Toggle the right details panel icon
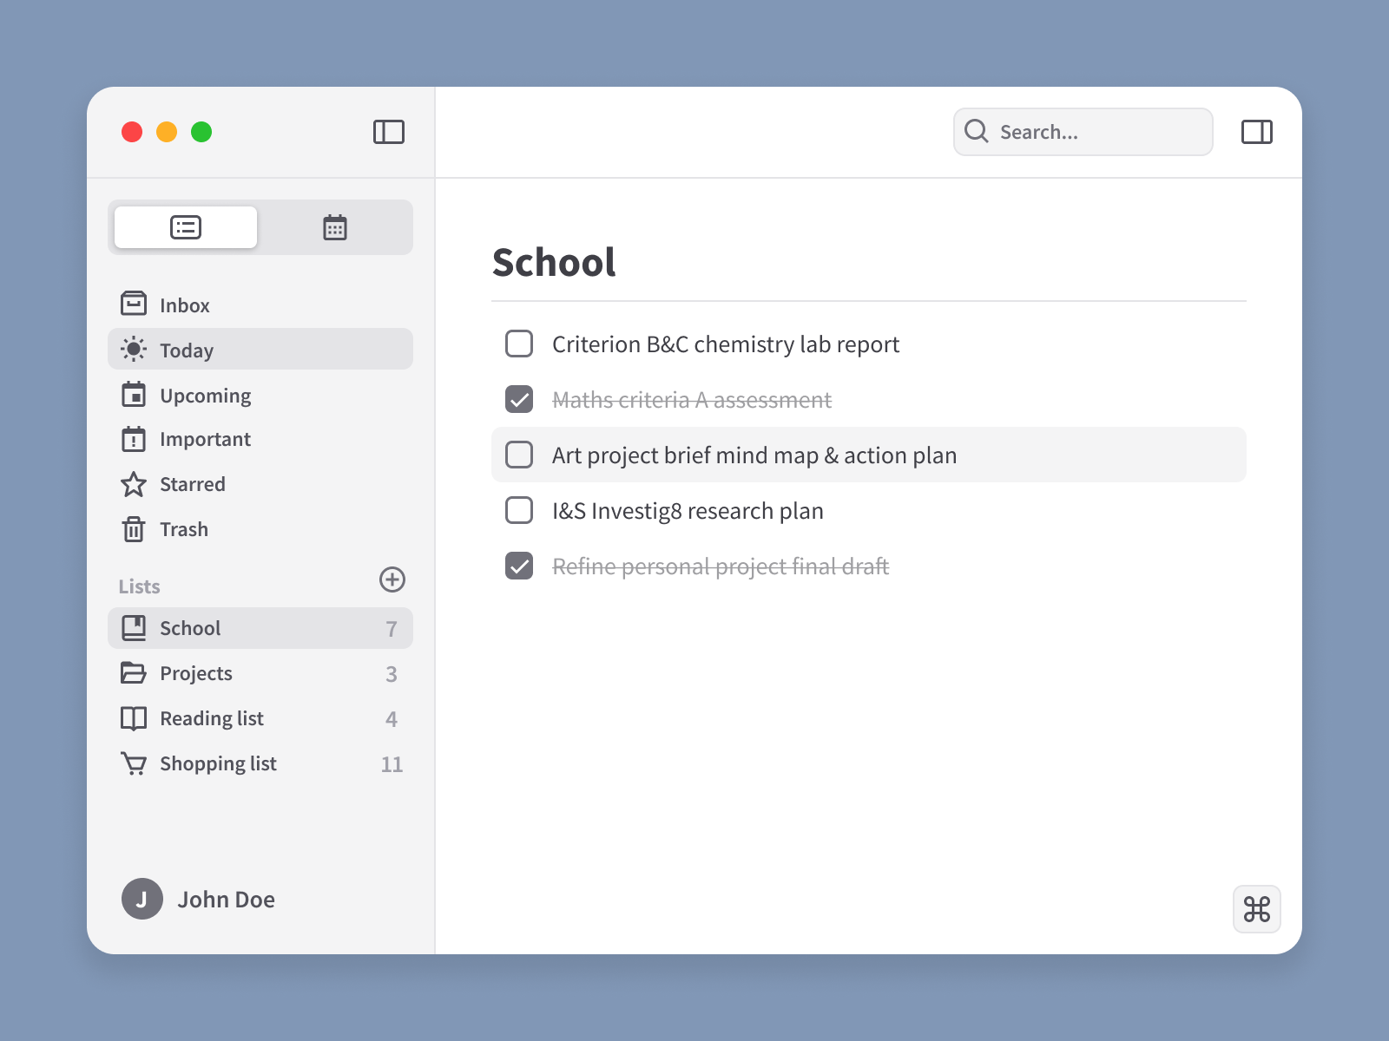This screenshot has height=1041, width=1389. coord(1257,132)
